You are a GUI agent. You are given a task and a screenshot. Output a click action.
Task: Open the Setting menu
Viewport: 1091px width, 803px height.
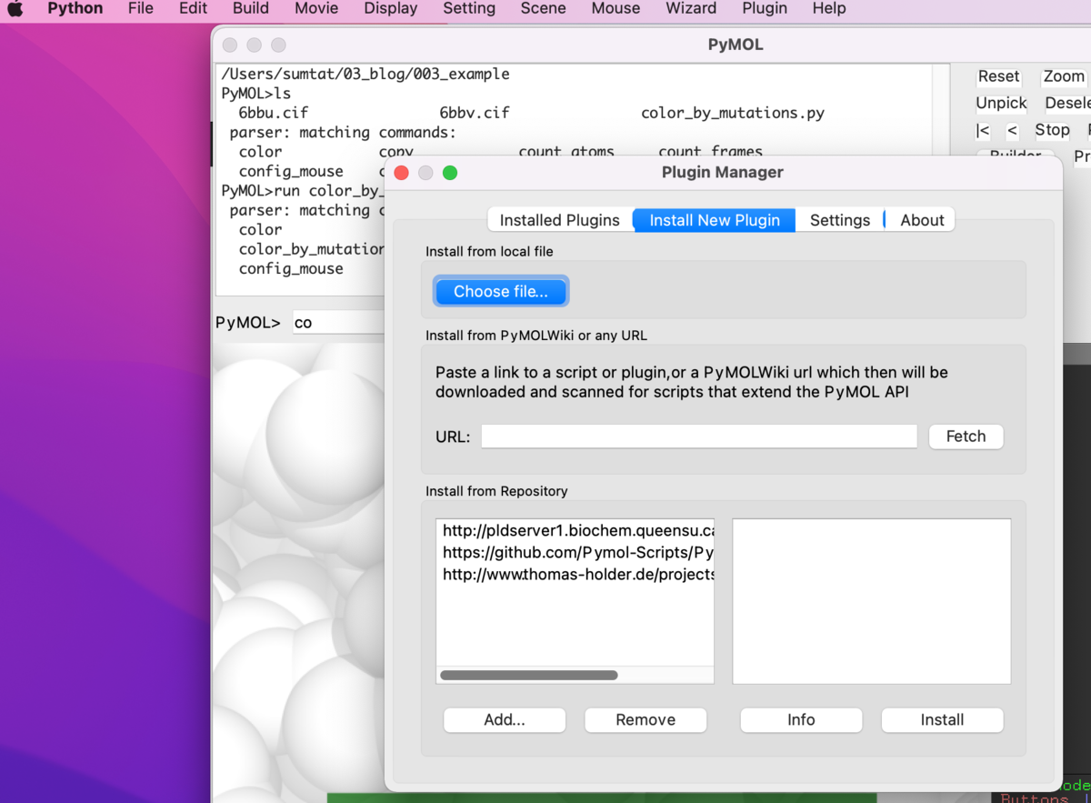click(469, 8)
